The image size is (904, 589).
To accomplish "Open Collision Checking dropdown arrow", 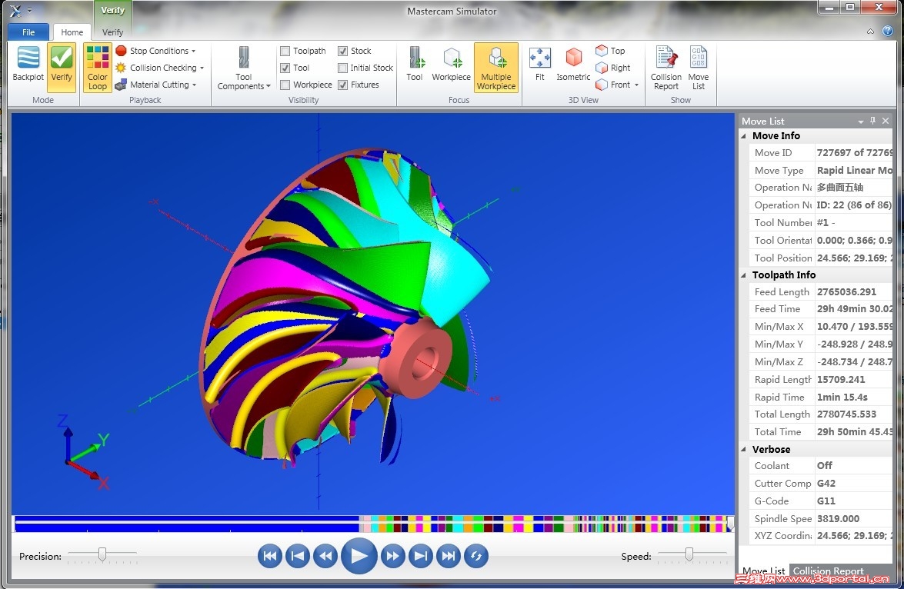I will click(x=202, y=68).
